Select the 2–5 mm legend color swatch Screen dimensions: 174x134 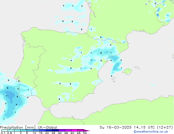tap(24, 130)
